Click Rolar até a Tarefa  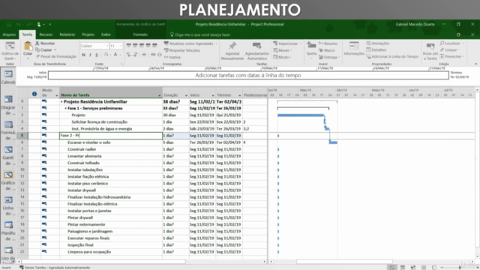click(430, 52)
